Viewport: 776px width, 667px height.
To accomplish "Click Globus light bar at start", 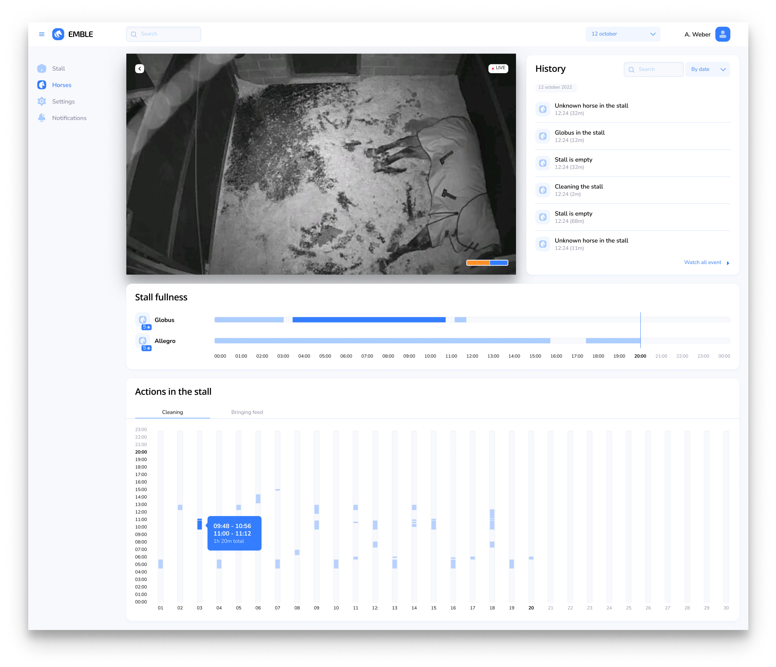I will click(249, 320).
